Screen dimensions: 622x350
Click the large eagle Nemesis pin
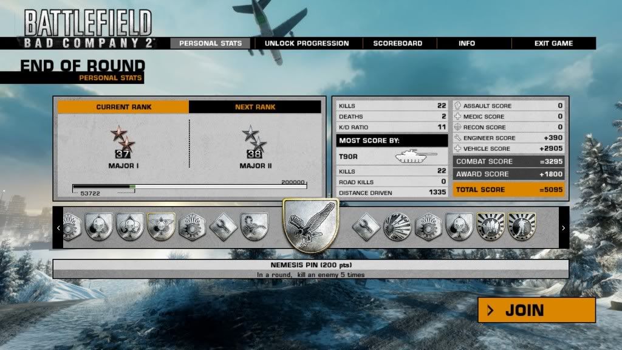[310, 226]
